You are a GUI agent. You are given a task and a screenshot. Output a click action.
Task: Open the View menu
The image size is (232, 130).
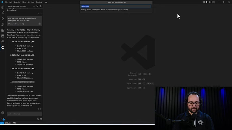click(24, 2)
